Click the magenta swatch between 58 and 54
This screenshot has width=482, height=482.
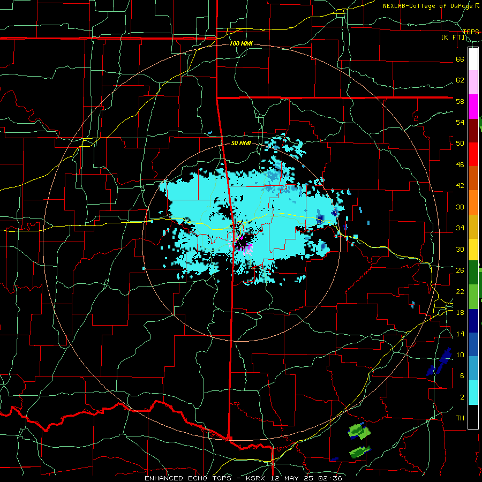click(473, 106)
